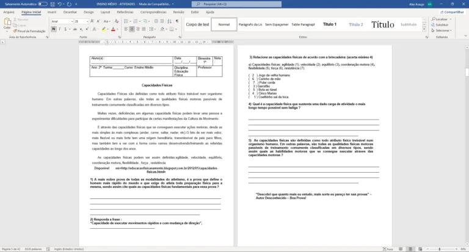Adjust the zoom slider in status bar

coord(440,249)
